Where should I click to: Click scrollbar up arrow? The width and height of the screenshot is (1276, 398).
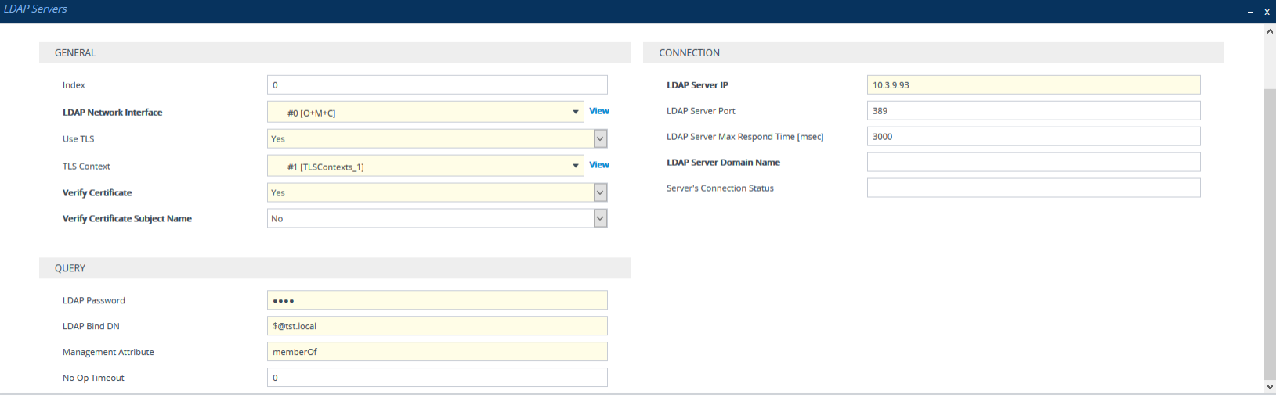coord(1270,31)
